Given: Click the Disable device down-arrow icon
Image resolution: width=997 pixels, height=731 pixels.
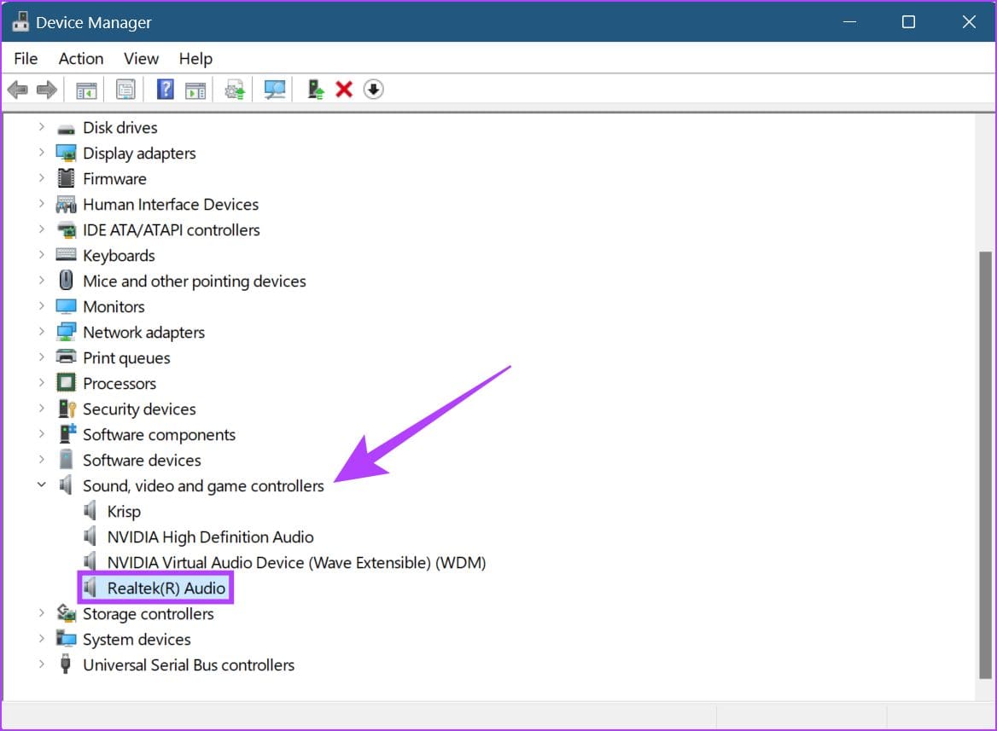Looking at the screenshot, I should pos(374,90).
